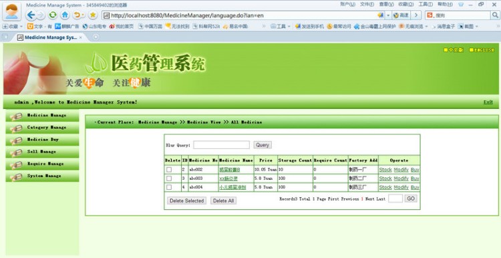The height and width of the screenshot is (258, 501).
Task: Click the user avatar icon at top left
Action: 12,12
